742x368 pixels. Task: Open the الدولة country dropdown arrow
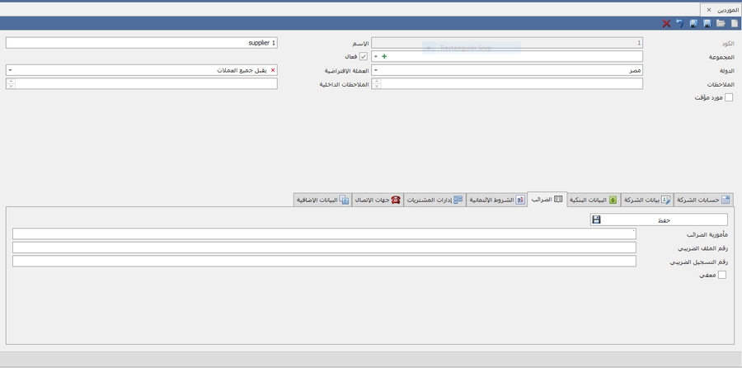[376, 71]
